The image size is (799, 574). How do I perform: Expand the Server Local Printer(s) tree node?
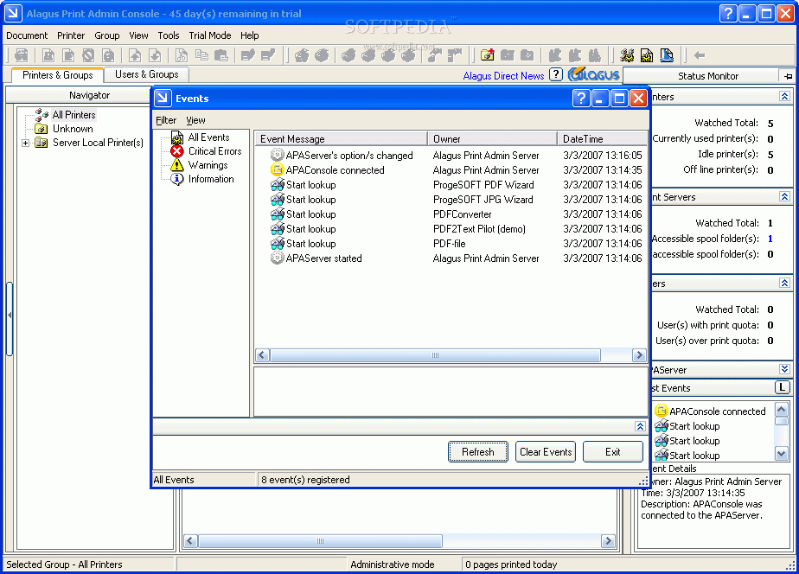tap(25, 143)
